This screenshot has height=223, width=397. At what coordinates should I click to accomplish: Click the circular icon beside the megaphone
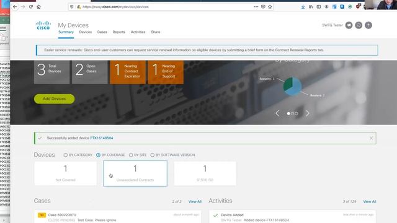pyautogui.click(x=359, y=25)
